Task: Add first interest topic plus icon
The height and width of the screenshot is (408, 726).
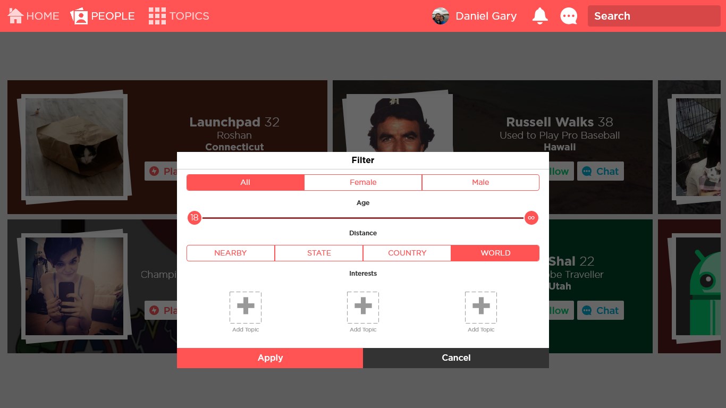Action: [246, 307]
